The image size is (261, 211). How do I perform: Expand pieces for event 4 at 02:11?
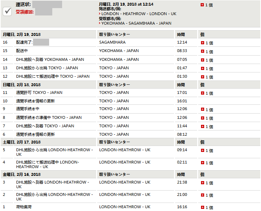202,162
